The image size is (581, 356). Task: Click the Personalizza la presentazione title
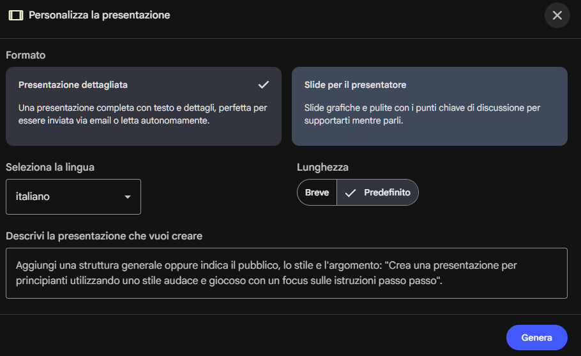coord(99,15)
